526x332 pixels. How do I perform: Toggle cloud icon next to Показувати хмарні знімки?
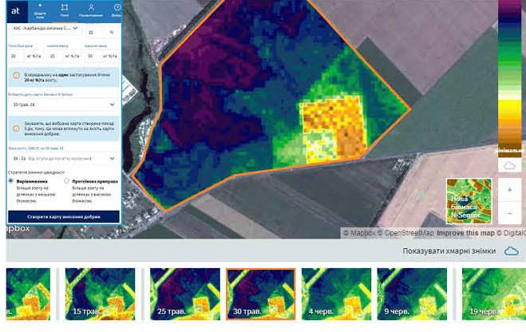point(511,251)
